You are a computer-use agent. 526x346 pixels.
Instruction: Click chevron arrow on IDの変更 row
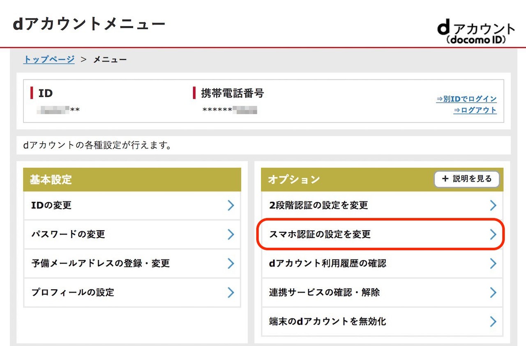[231, 206]
